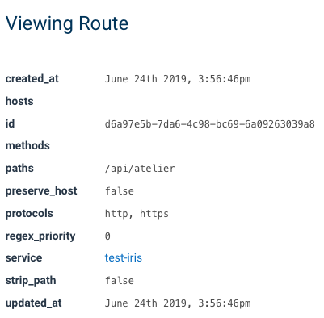Image resolution: width=324 pixels, height=318 pixels.
Task: Click the id field label
Action: click(x=10, y=123)
